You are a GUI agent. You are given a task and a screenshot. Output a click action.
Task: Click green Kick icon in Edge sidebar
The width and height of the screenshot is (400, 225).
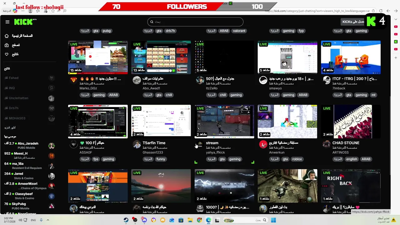click(396, 42)
